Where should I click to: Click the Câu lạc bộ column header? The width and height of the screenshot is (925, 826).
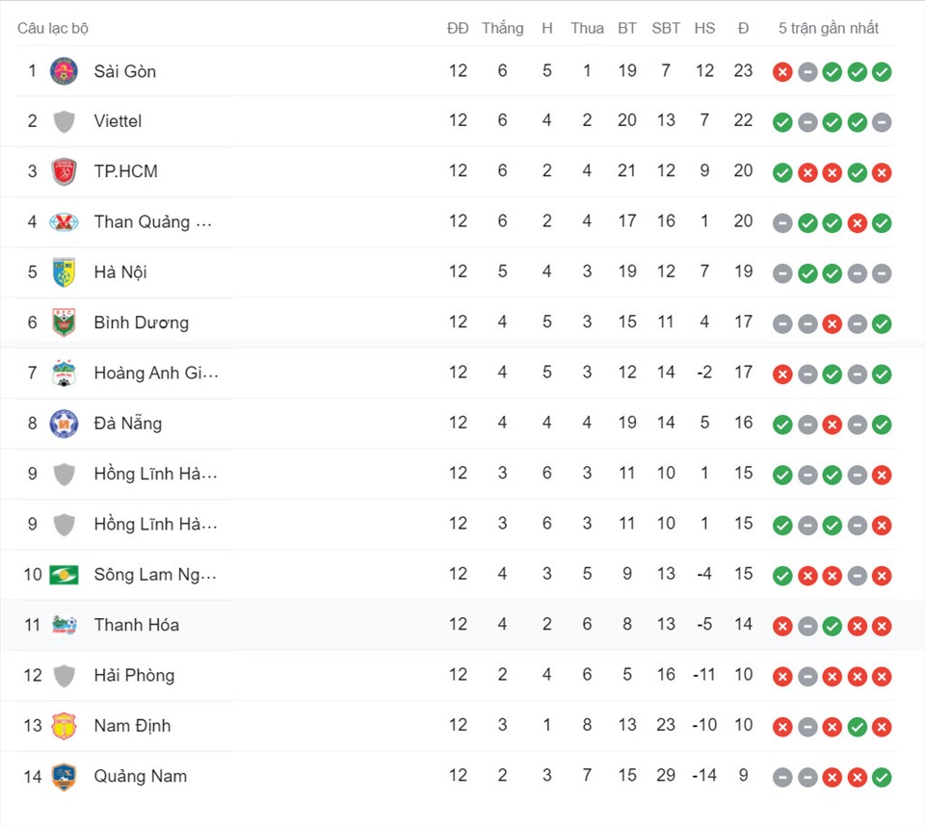(x=52, y=28)
